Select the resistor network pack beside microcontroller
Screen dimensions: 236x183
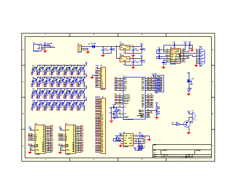coord(159,84)
